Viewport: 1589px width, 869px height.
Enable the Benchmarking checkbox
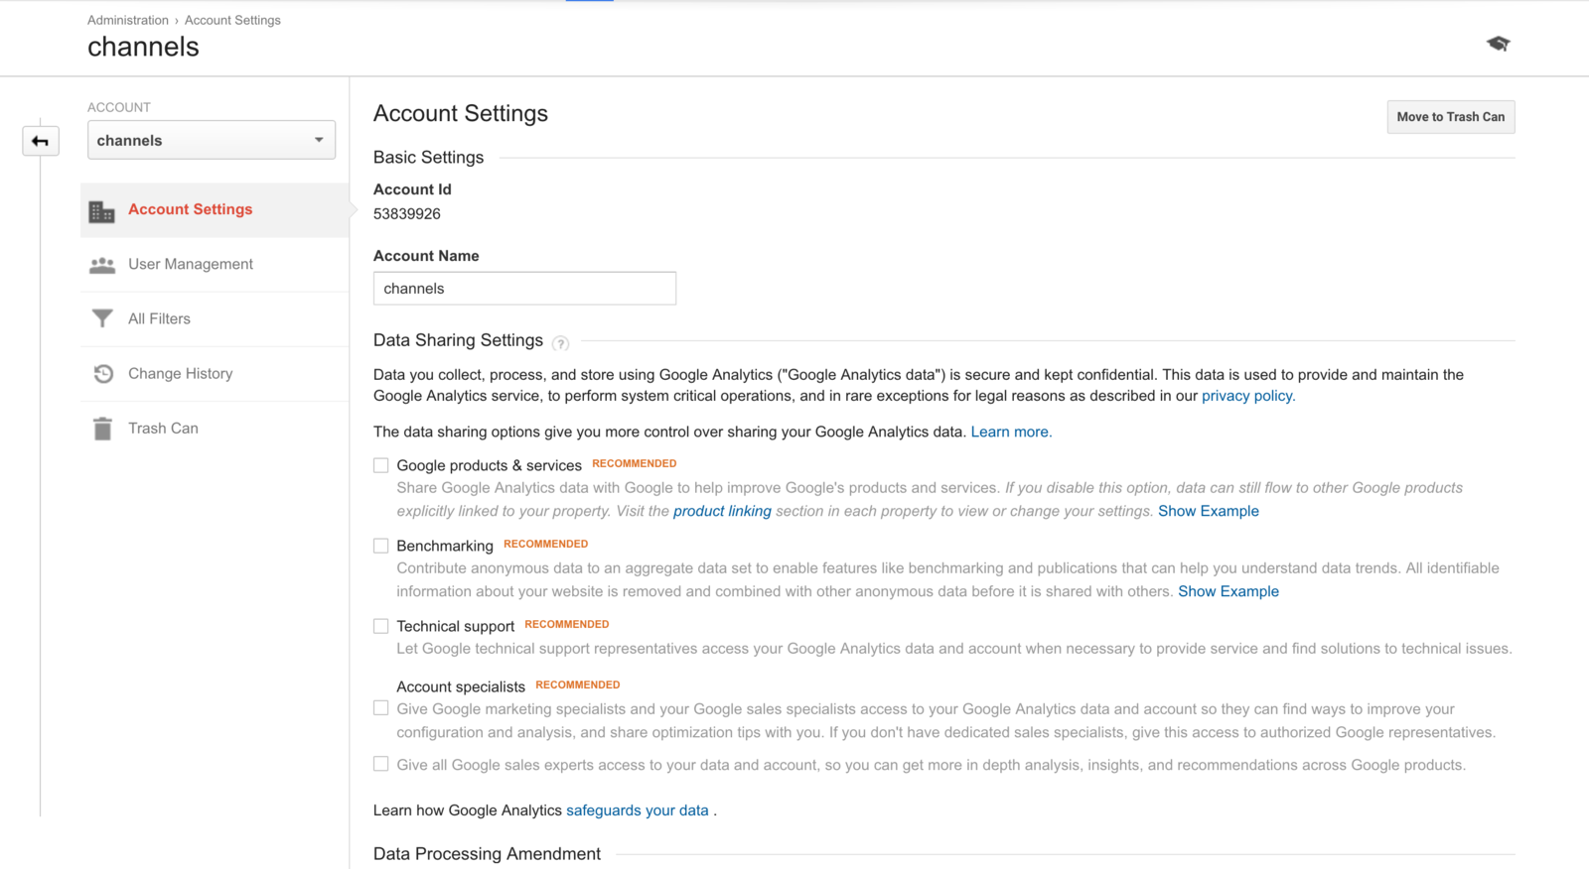coord(380,546)
